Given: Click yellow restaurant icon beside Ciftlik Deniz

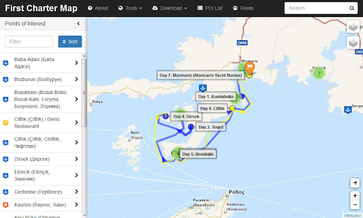Looking at the screenshot, I should pyautogui.click(x=6, y=122).
